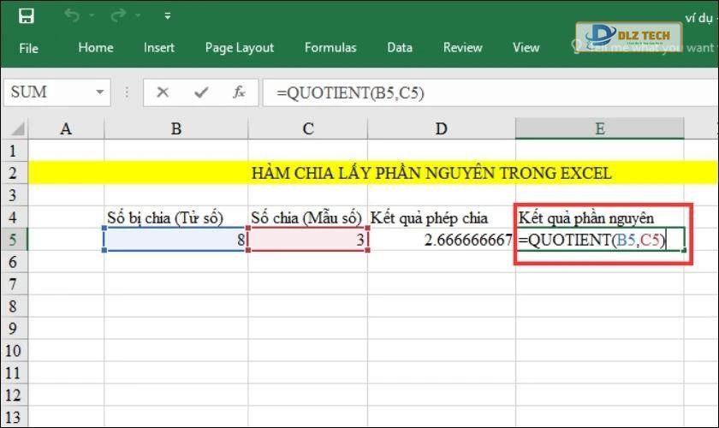719x428 pixels.
Task: Select row 12 header
Action: pyautogui.click(x=14, y=395)
